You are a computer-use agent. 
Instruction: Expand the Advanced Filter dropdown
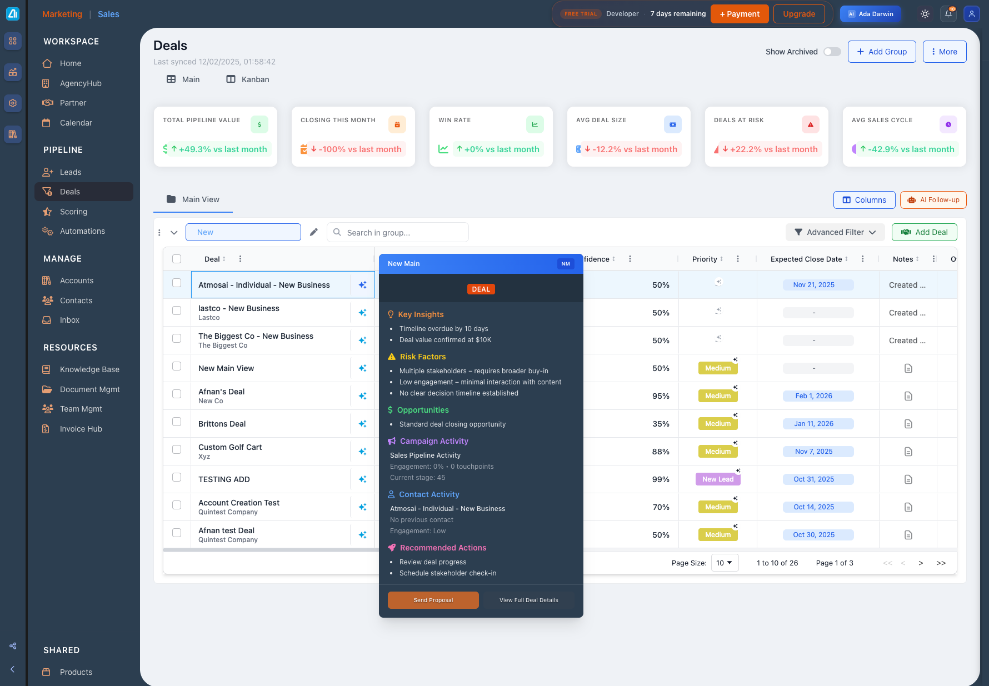click(835, 232)
